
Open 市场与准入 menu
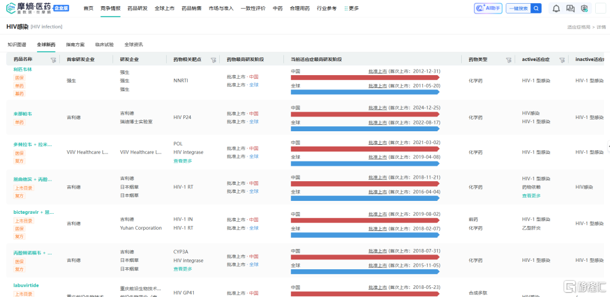tap(221, 8)
